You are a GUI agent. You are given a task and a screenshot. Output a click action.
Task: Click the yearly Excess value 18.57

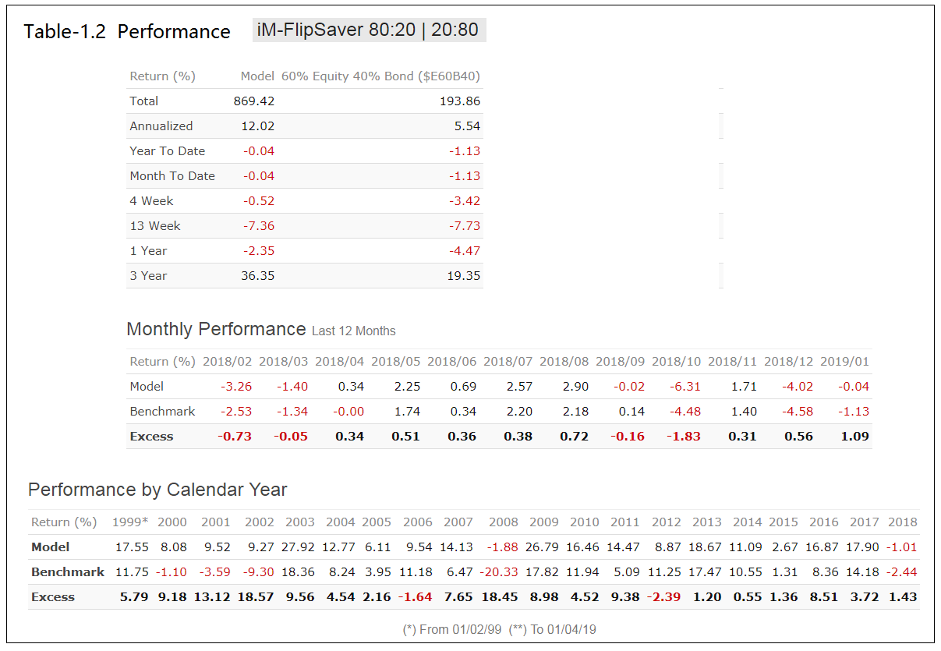(256, 597)
